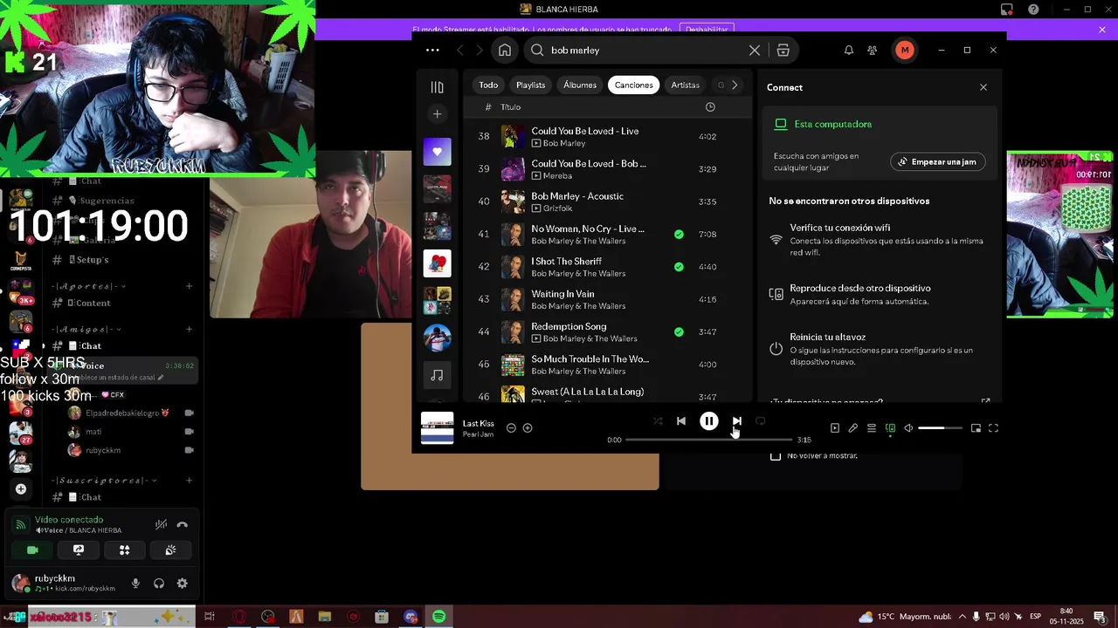Pause the current song
Viewport: 1118px width, 628px height.
[708, 421]
